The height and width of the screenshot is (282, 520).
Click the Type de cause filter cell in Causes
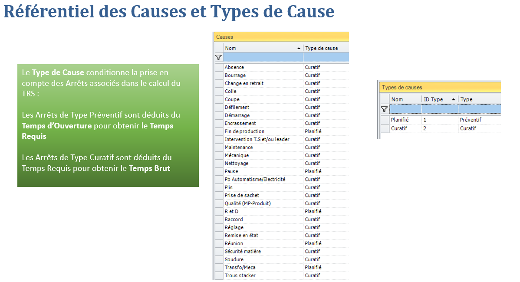pos(326,57)
